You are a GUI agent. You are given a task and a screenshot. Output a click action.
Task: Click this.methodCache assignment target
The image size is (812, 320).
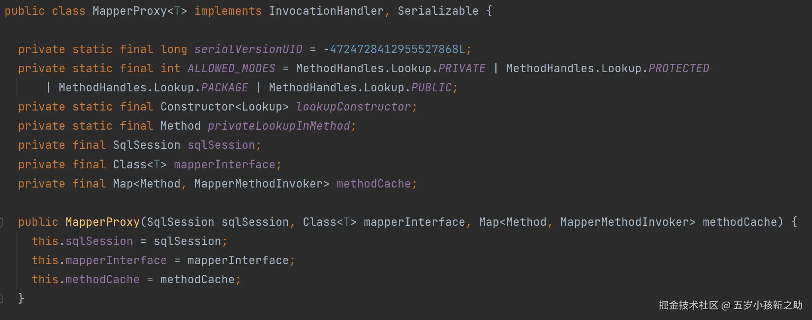pos(102,280)
